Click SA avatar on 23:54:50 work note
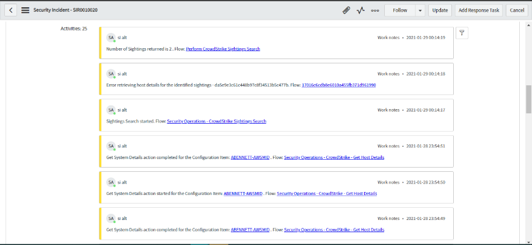 111,182
